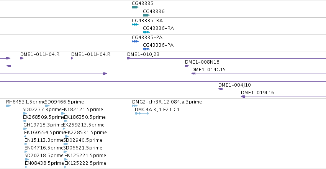This screenshot has height=169, width=326.
Task: Select the CG43336-PA protein feature glyph
Action: (146, 49)
